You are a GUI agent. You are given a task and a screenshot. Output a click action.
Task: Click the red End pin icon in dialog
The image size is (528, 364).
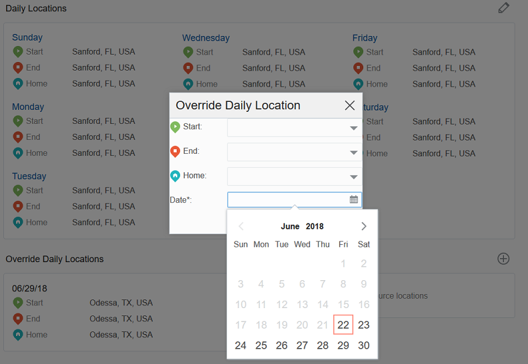point(175,151)
